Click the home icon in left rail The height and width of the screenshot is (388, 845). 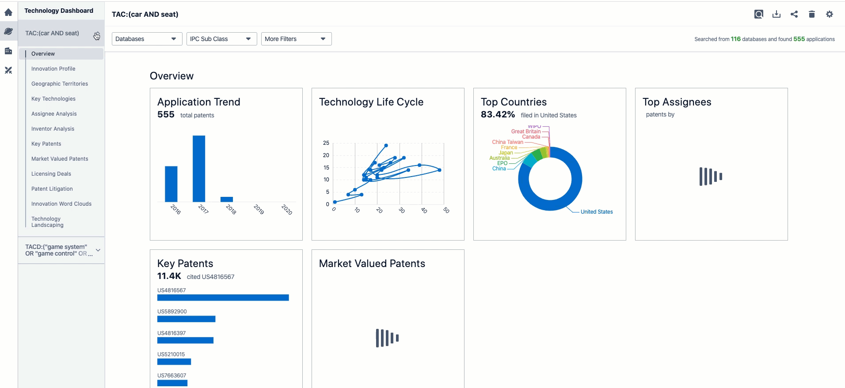tap(8, 12)
